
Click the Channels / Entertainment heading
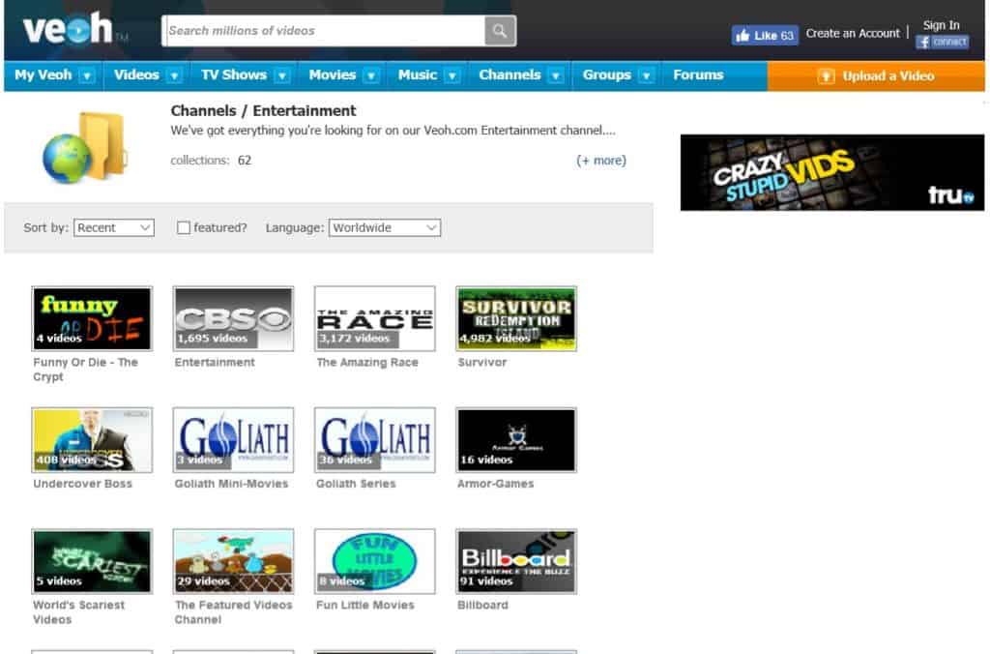point(263,110)
